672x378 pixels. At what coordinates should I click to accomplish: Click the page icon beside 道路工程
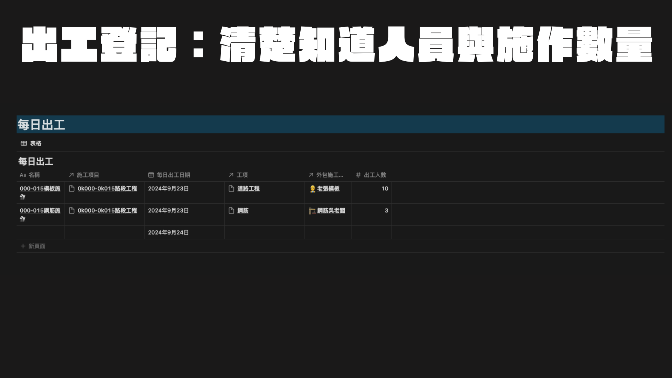pyautogui.click(x=231, y=189)
